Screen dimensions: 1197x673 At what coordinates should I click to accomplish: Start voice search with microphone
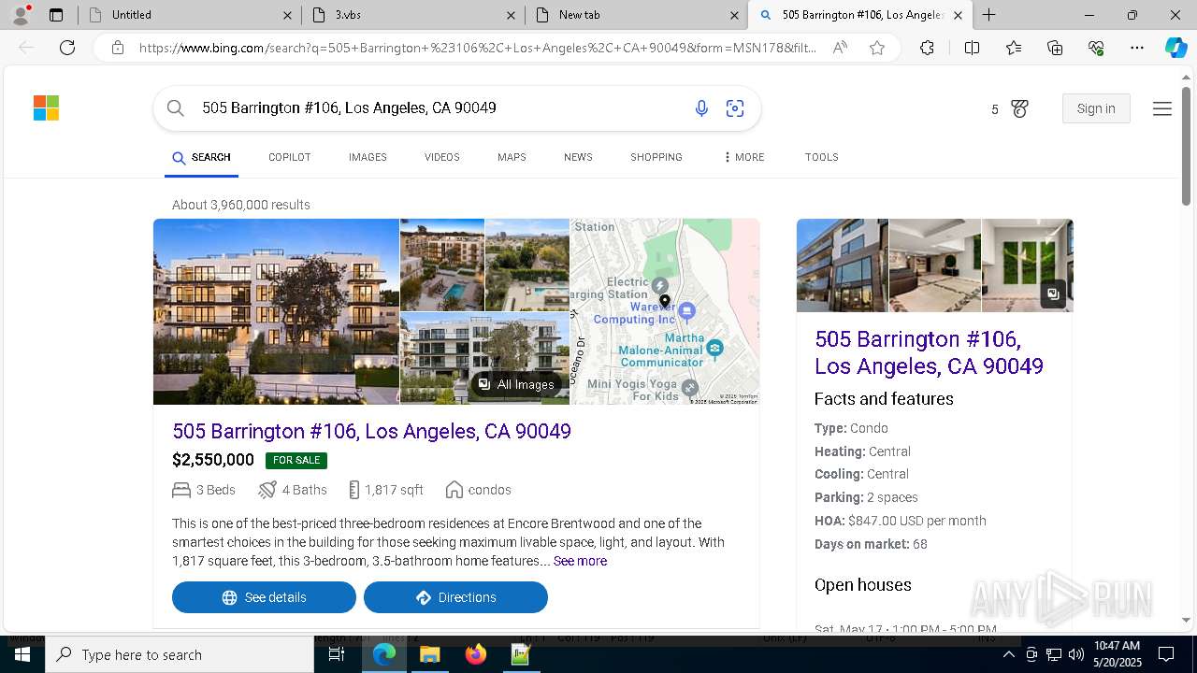point(701,108)
